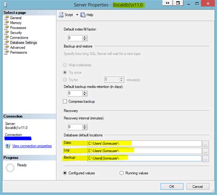
Task: Click the window layout title bar button
Action: pos(178,3)
